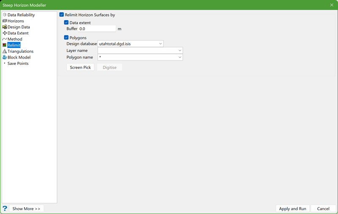The width and height of the screenshot is (338, 214).
Task: Click the Triangulations triangle icon
Action: point(5,51)
